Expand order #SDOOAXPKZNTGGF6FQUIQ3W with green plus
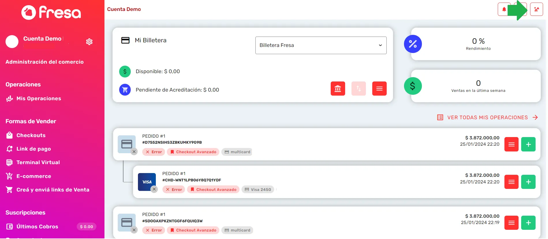The height and width of the screenshot is (239, 548). tap(528, 223)
